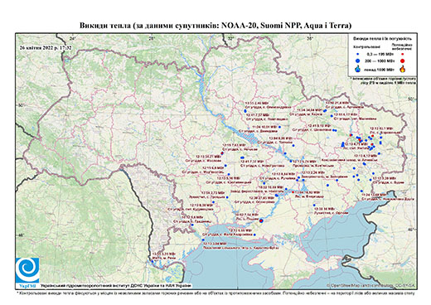Click the institute name caption beside logo

click(115, 286)
